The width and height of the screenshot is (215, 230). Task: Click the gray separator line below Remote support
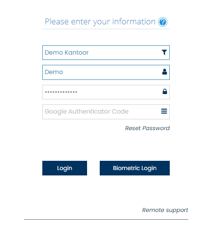coord(106,219)
